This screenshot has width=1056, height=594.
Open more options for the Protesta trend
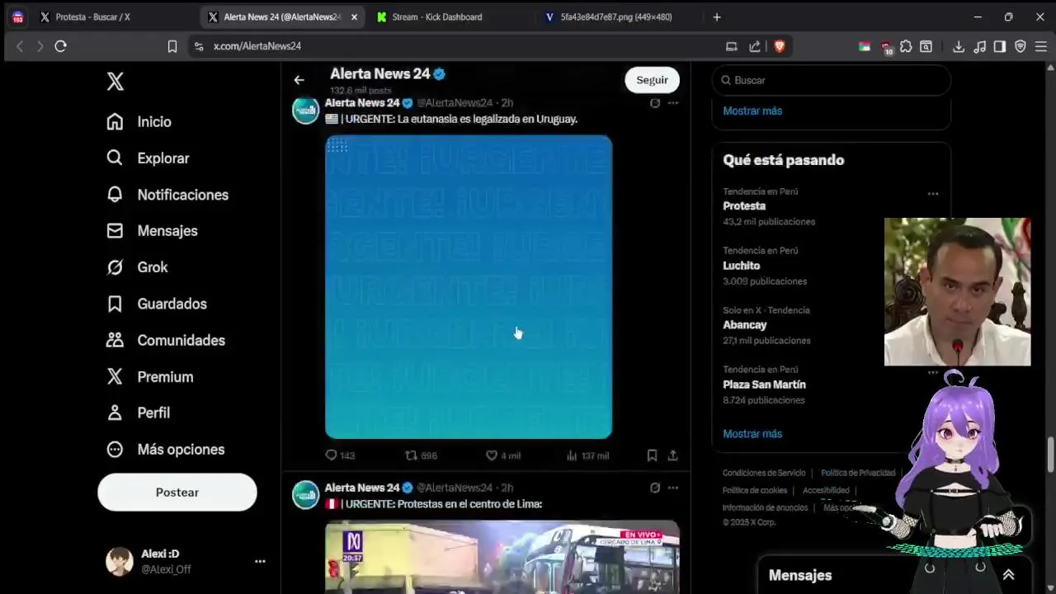click(933, 194)
